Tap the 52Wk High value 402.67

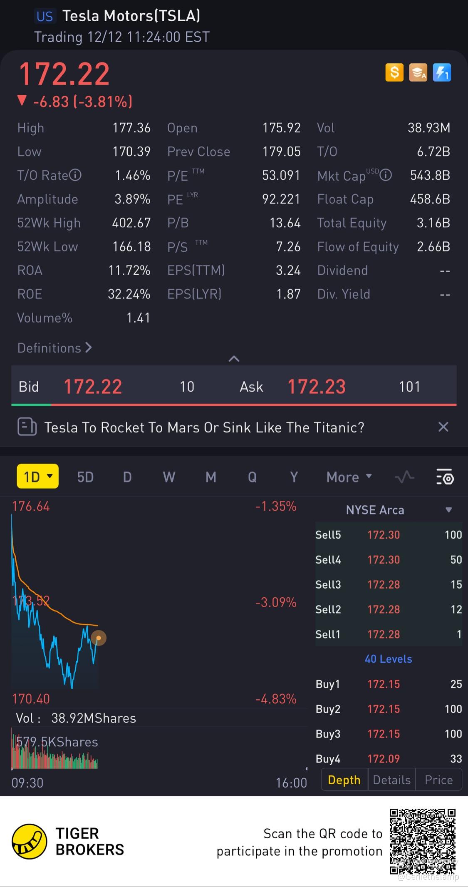(131, 223)
